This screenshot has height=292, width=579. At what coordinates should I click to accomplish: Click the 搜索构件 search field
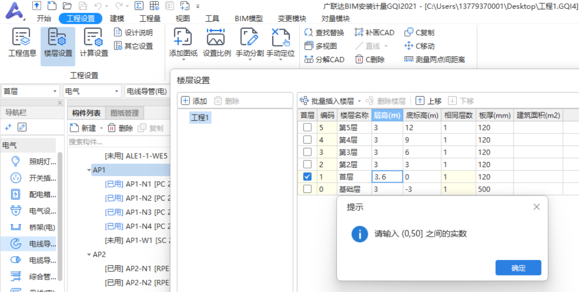click(118, 142)
